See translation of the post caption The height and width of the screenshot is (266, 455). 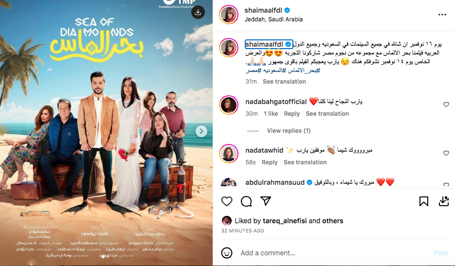tap(284, 82)
